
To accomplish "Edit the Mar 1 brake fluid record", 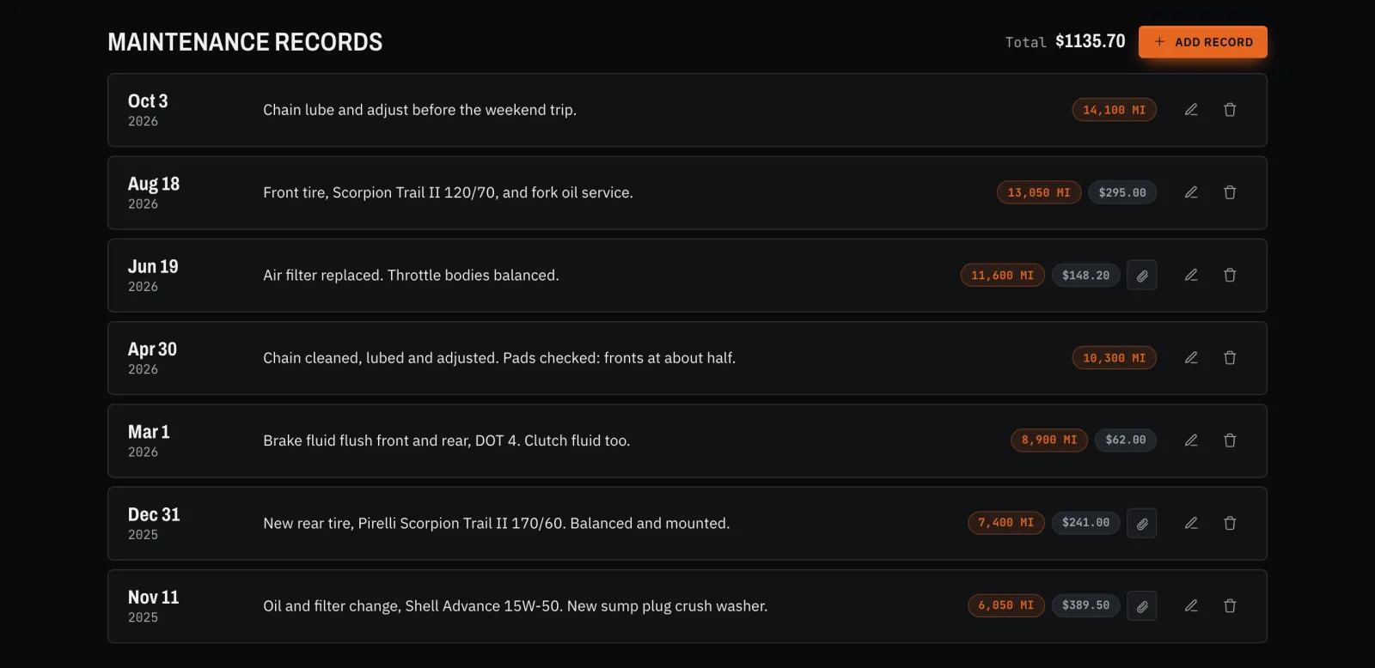I will pyautogui.click(x=1191, y=440).
